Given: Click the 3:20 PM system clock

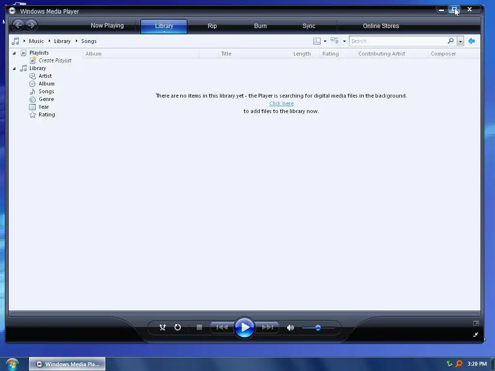Looking at the screenshot, I should coord(477,364).
